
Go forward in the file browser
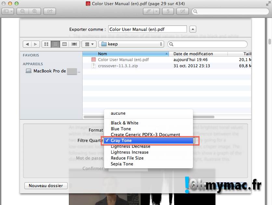[x=35, y=44]
